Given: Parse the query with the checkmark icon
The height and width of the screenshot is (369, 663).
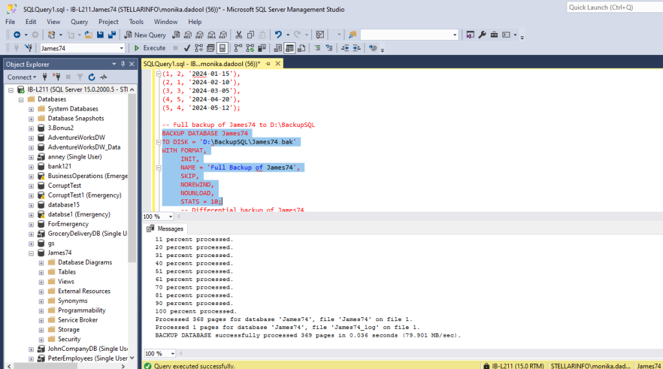Looking at the screenshot, I should tap(187, 48).
